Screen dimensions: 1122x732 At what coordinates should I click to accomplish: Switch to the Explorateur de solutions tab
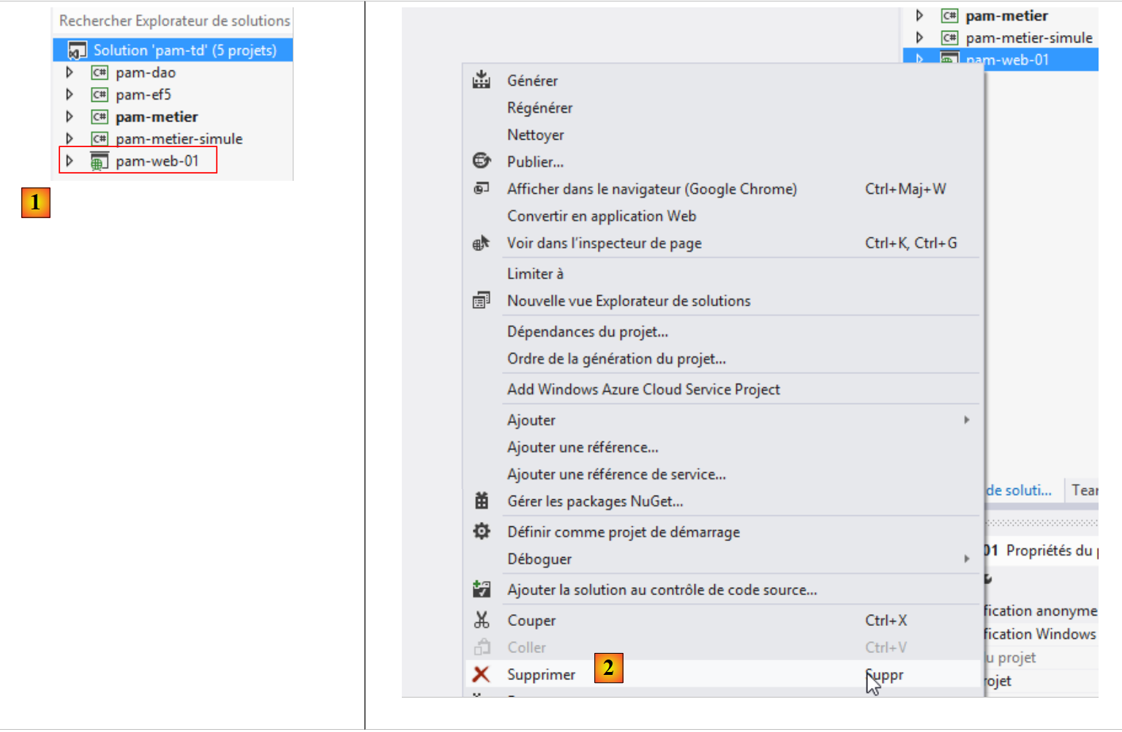pyautogui.click(x=1019, y=490)
